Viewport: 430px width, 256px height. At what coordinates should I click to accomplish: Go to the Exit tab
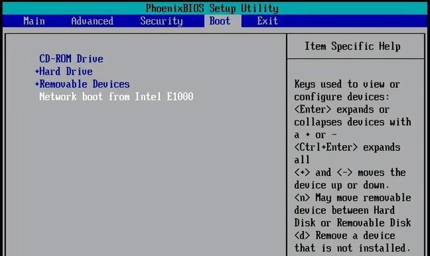pos(267,21)
